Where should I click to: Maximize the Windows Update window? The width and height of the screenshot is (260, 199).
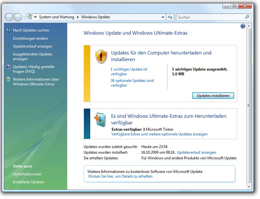(x=234, y=6)
